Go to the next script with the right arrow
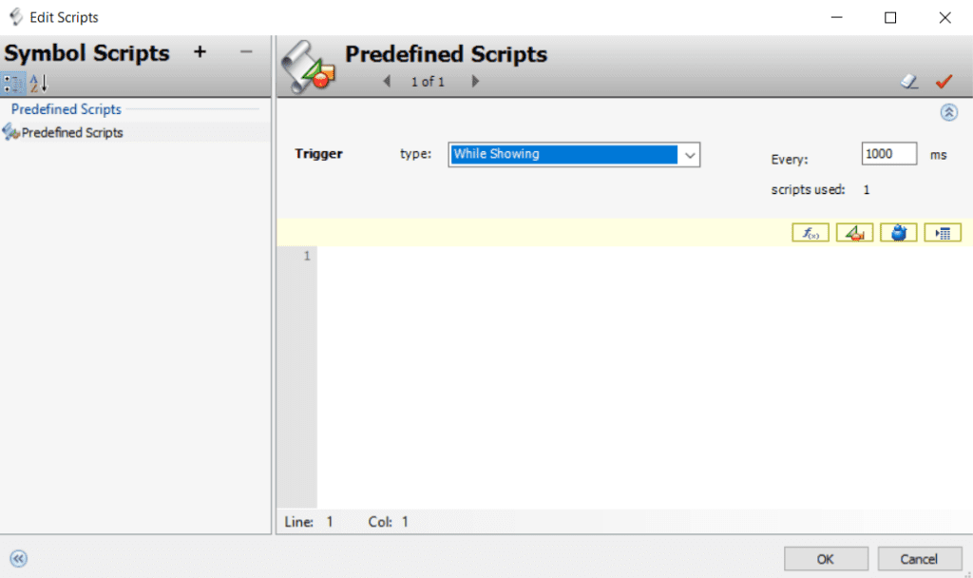The image size is (973, 578). (474, 82)
